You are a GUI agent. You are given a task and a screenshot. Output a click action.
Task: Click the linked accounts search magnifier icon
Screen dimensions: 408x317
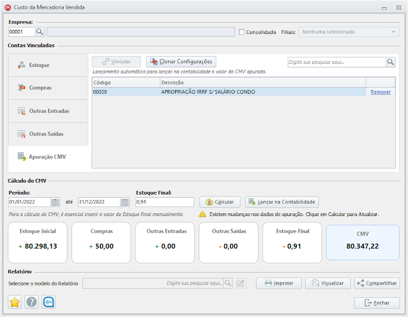pyautogui.click(x=390, y=62)
